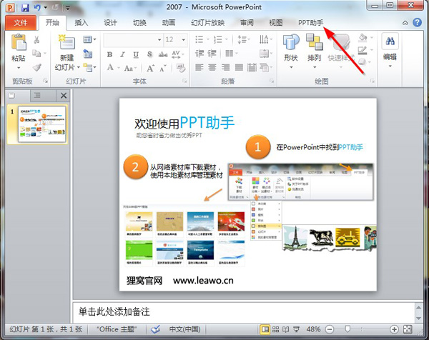Image resolution: width=429 pixels, height=340 pixels.
Task: Toggle text Shadow formatting
Action: (x=149, y=54)
